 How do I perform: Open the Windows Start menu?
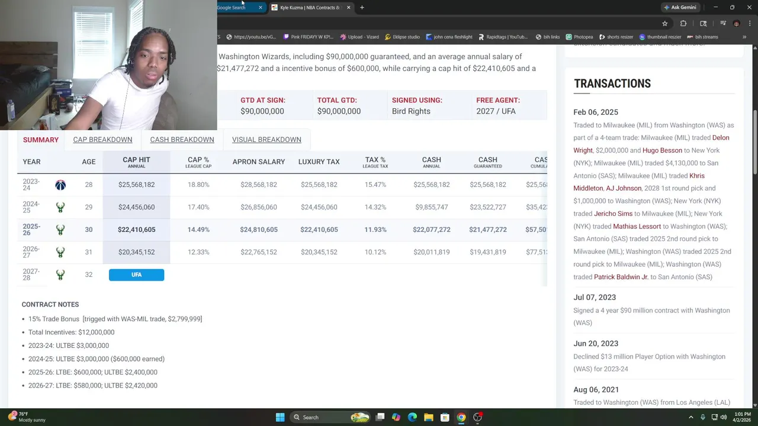coord(280,417)
